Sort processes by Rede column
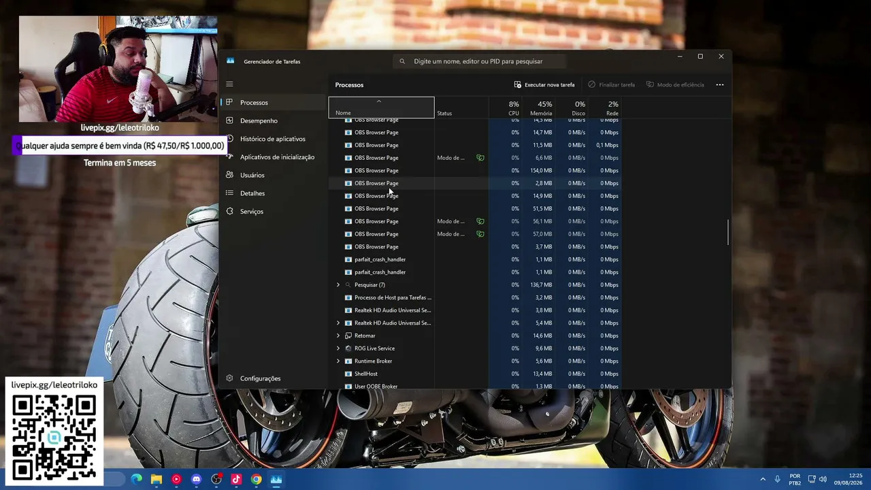The height and width of the screenshot is (490, 871). (x=605, y=108)
